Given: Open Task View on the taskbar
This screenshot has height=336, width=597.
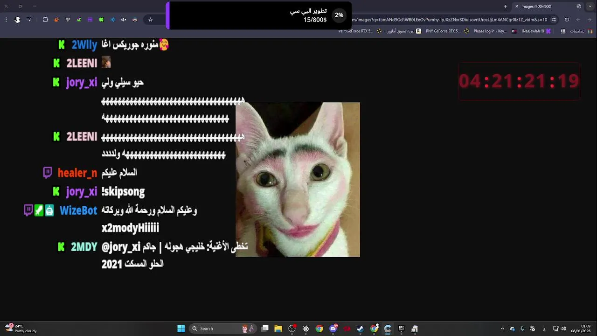Looking at the screenshot, I should (265, 329).
